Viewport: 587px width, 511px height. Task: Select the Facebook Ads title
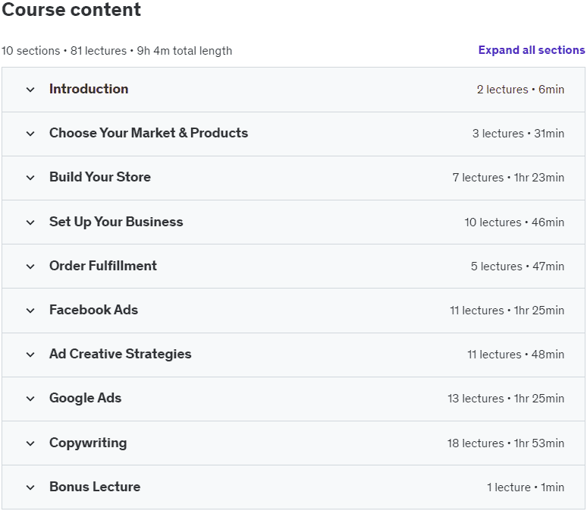coord(93,310)
